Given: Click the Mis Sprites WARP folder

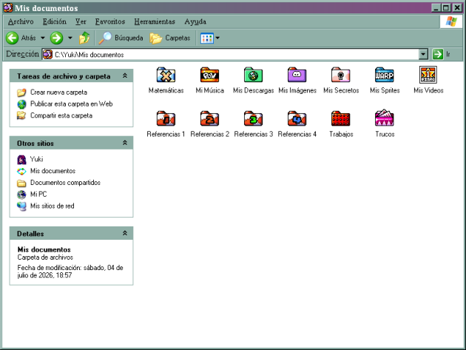Looking at the screenshot, I should [x=385, y=75].
